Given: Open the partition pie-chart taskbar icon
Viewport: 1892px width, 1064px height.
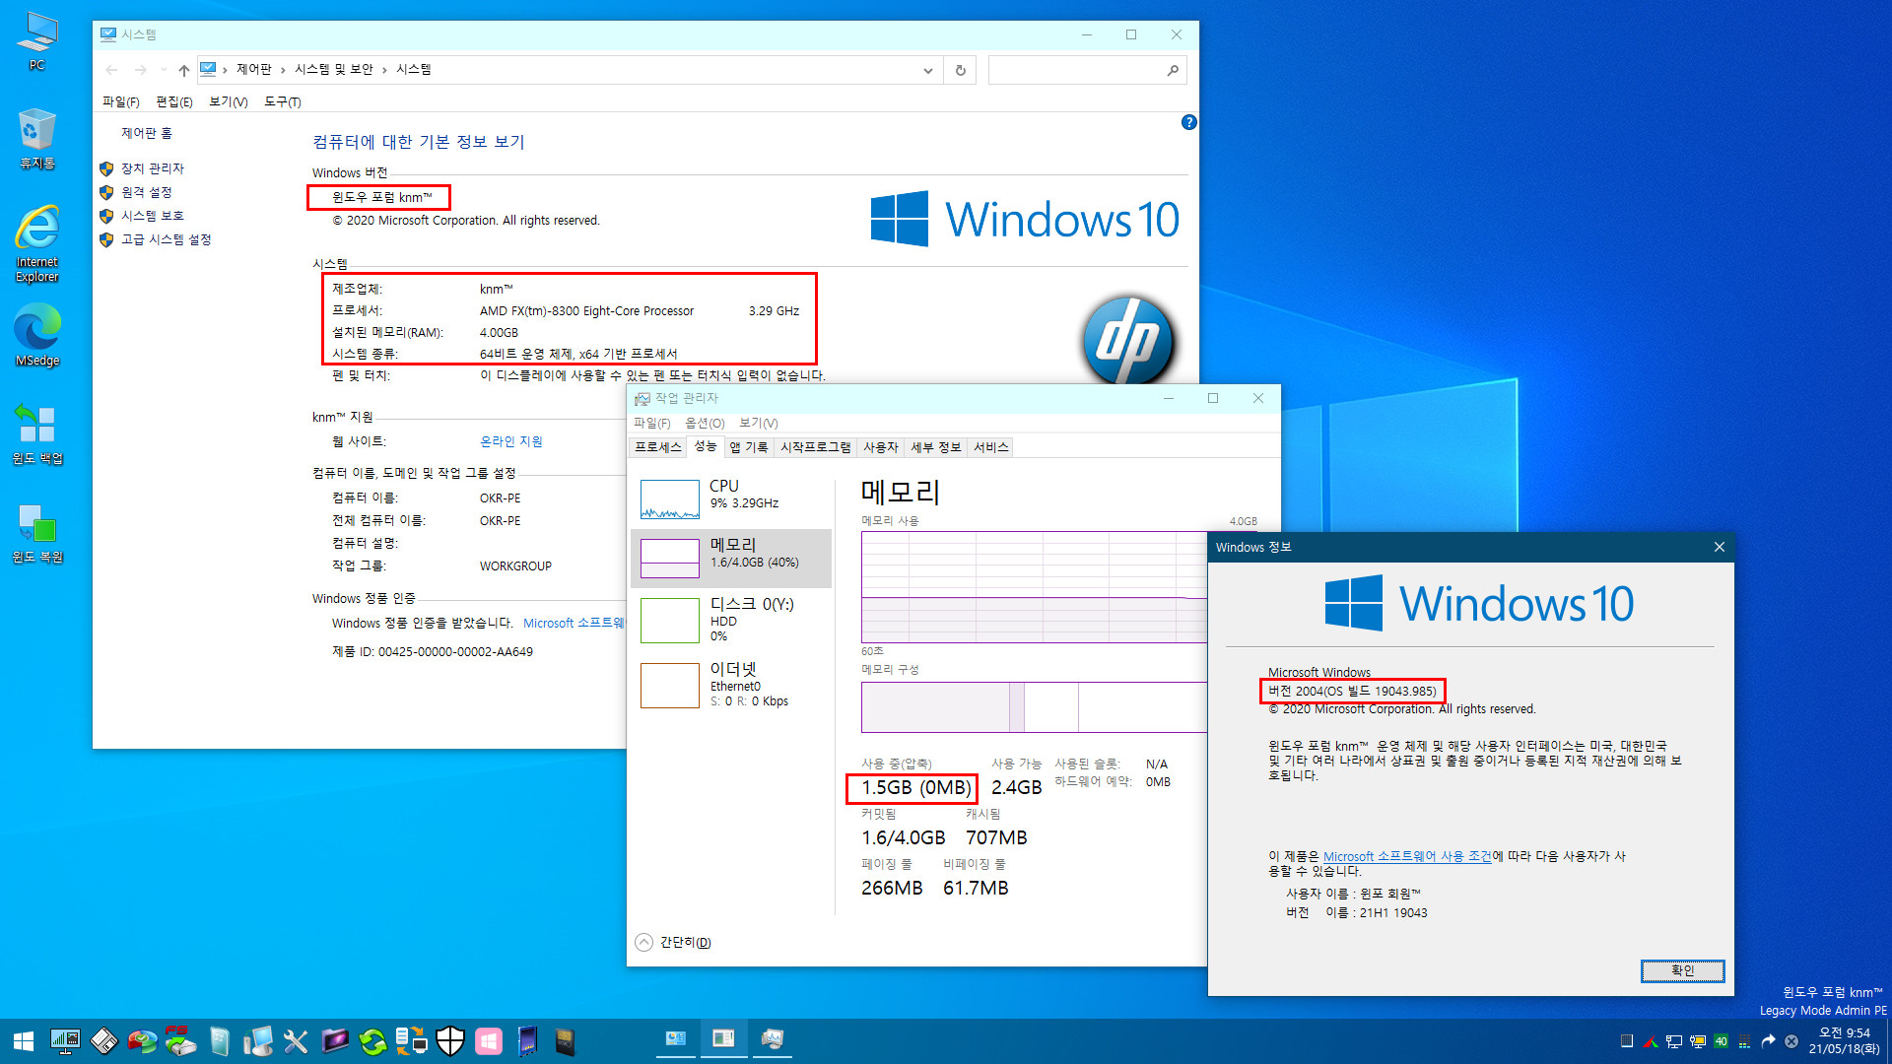Looking at the screenshot, I should (142, 1041).
